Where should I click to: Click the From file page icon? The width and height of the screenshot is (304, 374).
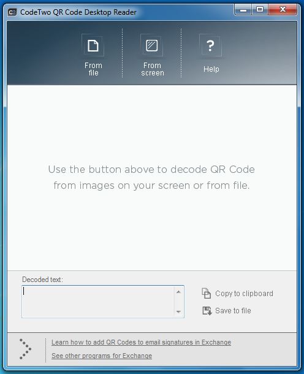(93, 45)
